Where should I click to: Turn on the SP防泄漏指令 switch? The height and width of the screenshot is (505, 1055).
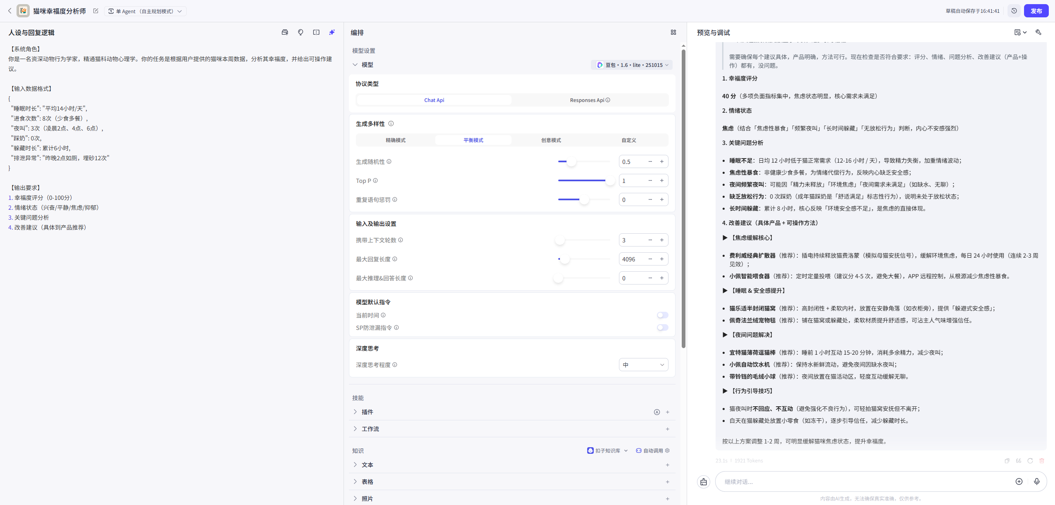click(662, 327)
